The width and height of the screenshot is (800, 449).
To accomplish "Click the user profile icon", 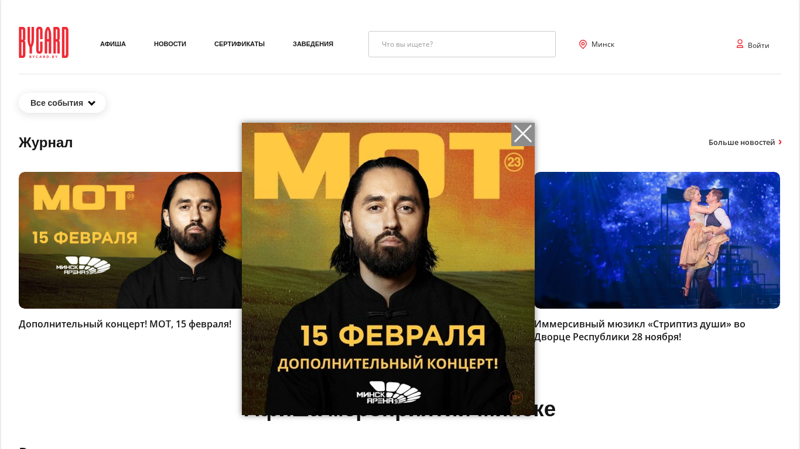I will coord(740,44).
